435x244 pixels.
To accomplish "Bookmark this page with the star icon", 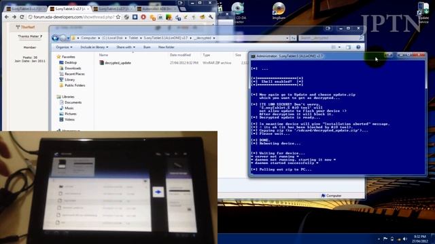I will (x=118, y=17).
